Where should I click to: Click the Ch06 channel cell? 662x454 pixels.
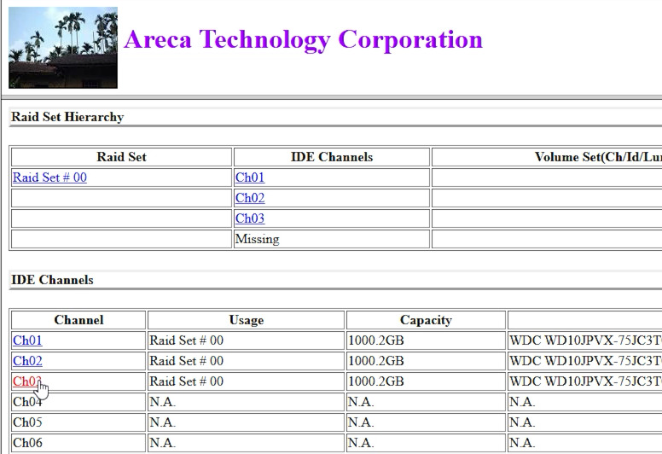pos(78,443)
